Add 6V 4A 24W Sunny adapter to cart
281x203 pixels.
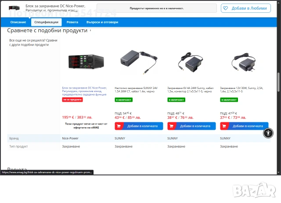point(191,126)
